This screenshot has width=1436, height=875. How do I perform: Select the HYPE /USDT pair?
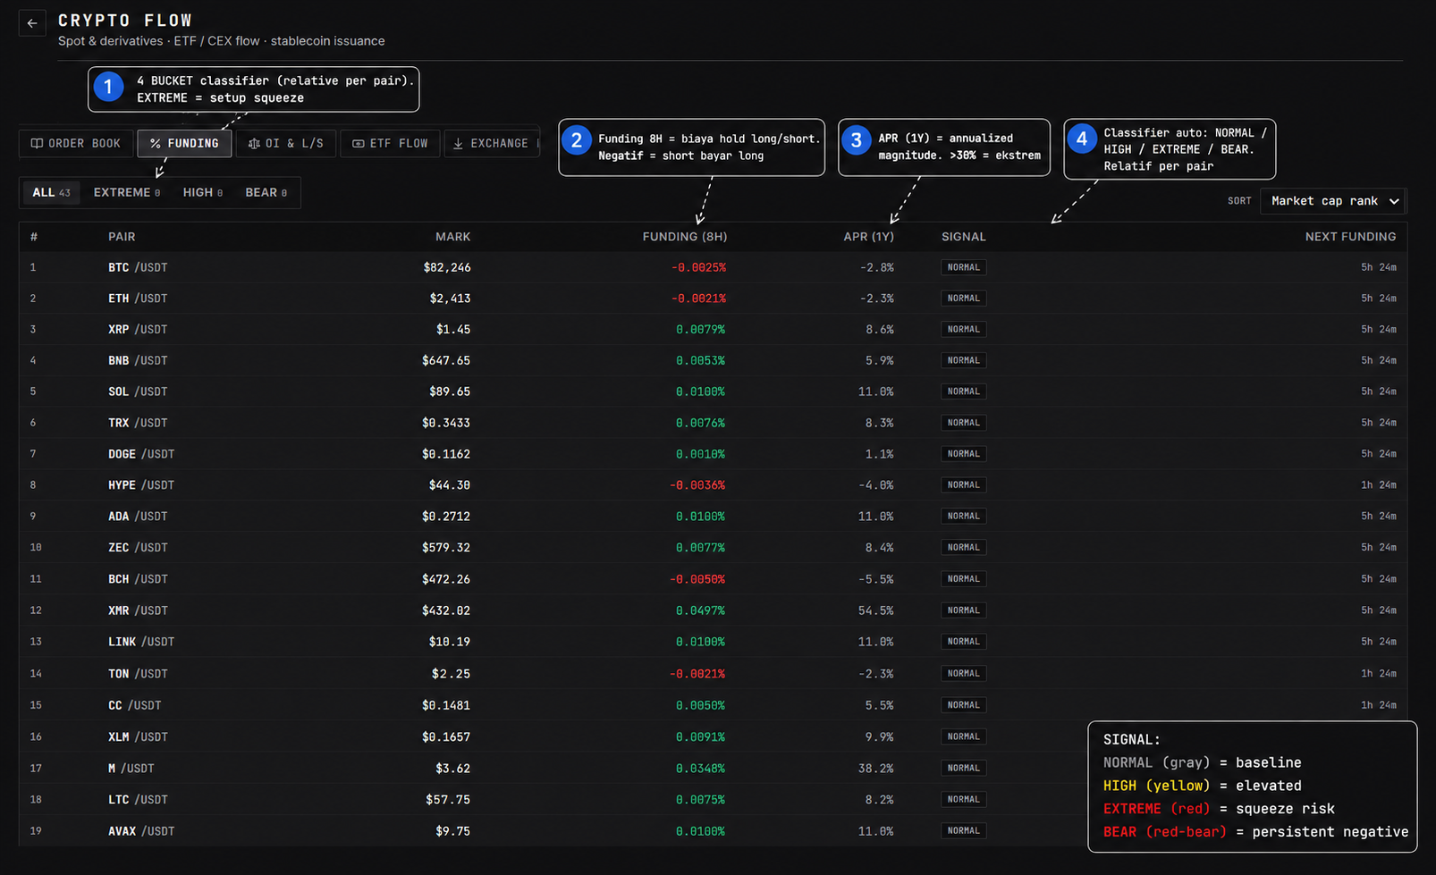(x=141, y=485)
